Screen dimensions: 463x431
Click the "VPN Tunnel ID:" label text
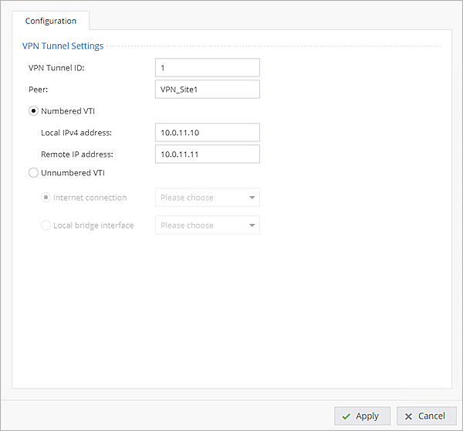click(x=56, y=68)
